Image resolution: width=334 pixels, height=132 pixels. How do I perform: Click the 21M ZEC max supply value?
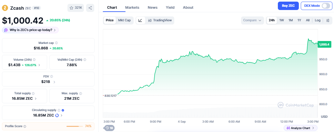72,98
